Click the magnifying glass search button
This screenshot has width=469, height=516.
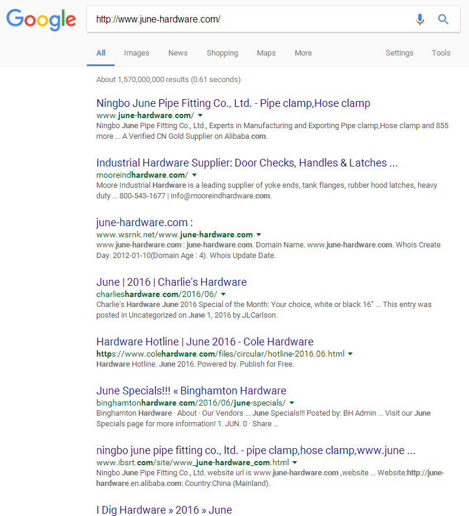point(444,19)
